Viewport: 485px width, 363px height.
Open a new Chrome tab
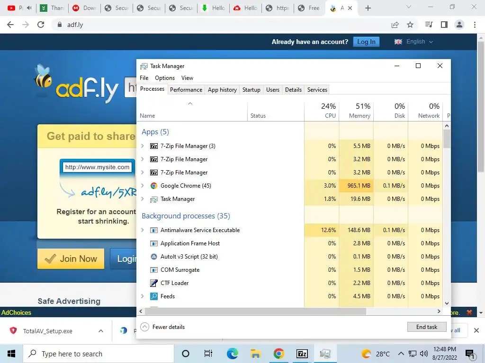tap(368, 8)
